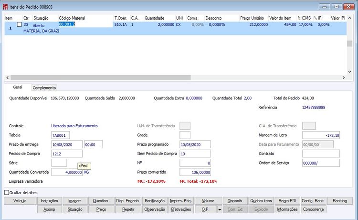Click the Prazo programado field
This screenshot has height=220, width=358.
click(195, 144)
